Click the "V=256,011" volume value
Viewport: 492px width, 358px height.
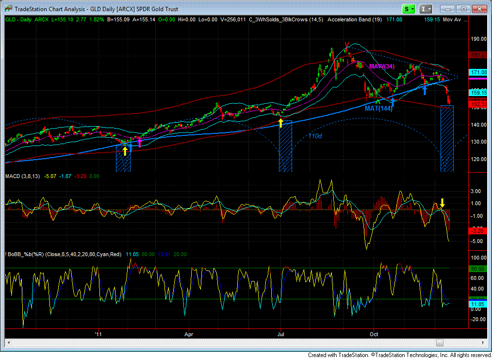coord(233,19)
